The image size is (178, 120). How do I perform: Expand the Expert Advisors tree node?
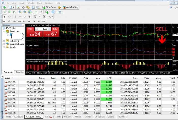coord(4,44)
